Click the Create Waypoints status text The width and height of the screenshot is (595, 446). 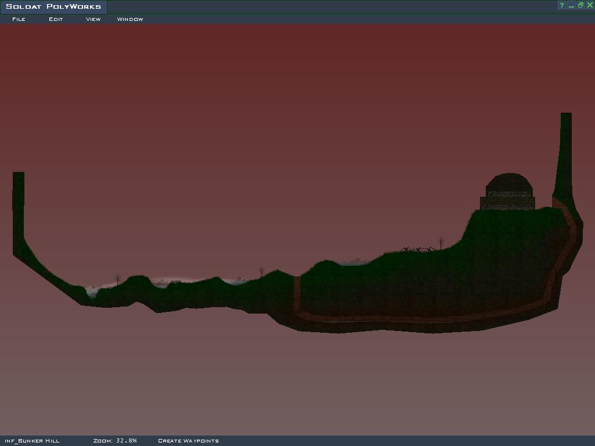click(x=188, y=441)
